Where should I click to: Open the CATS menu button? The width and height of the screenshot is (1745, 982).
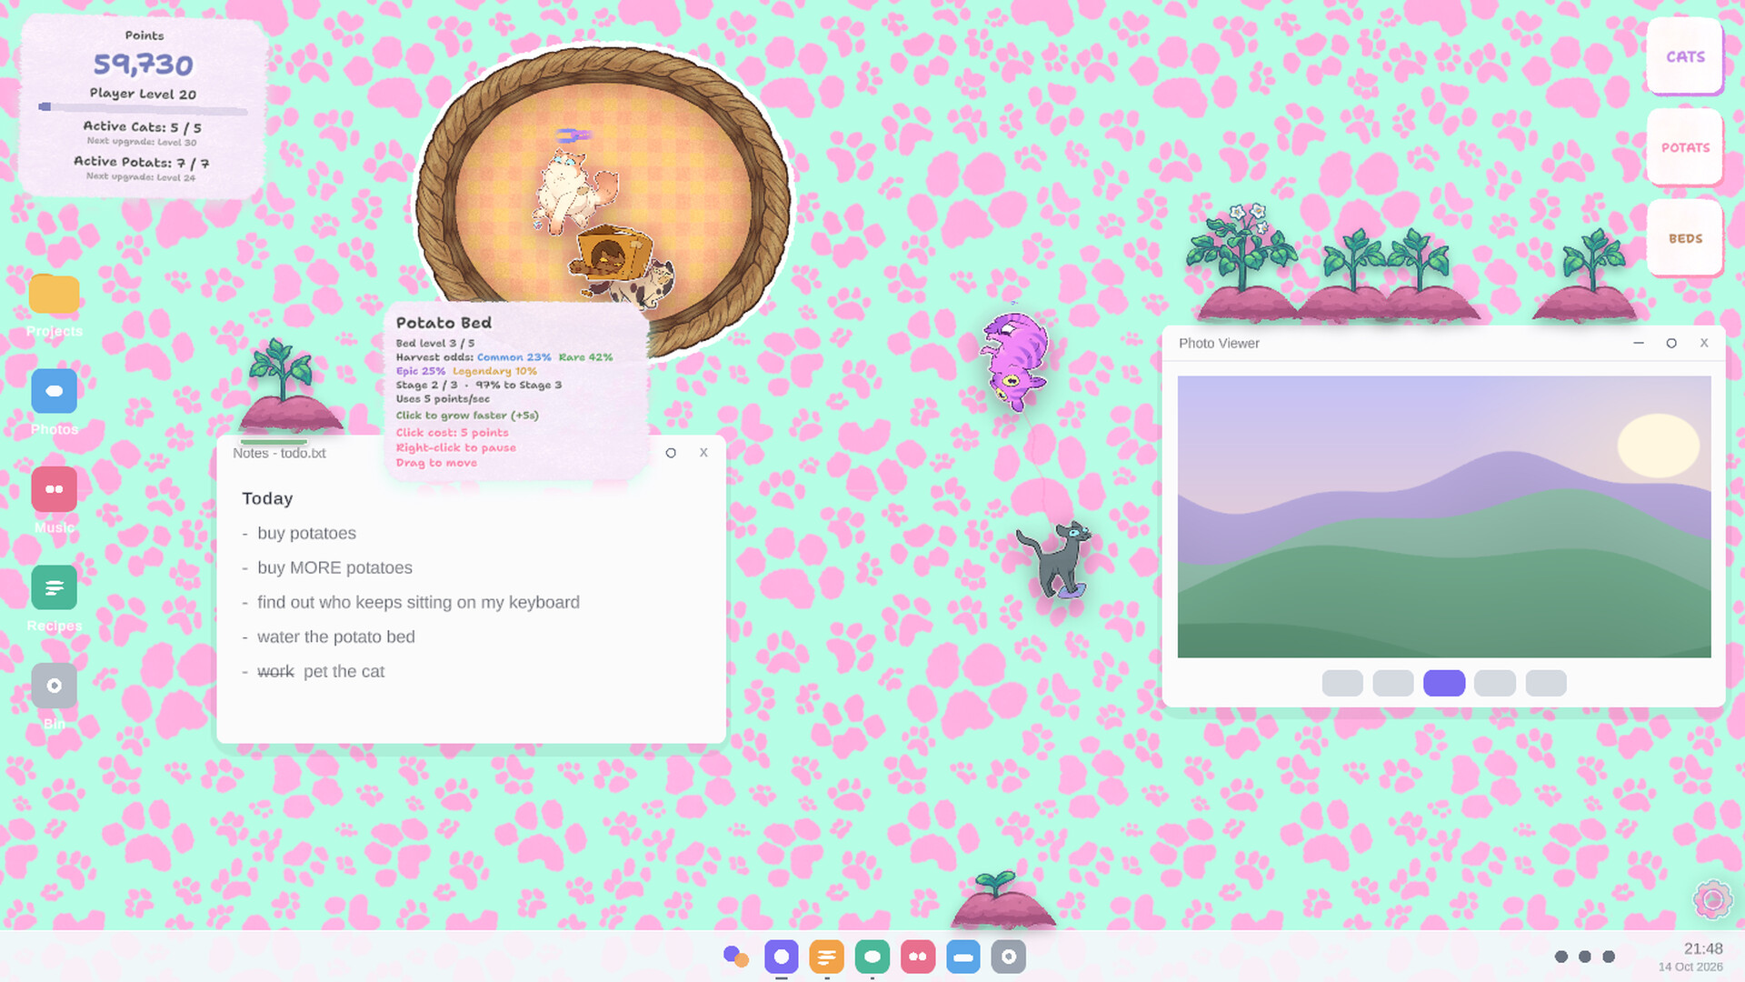[1685, 56]
